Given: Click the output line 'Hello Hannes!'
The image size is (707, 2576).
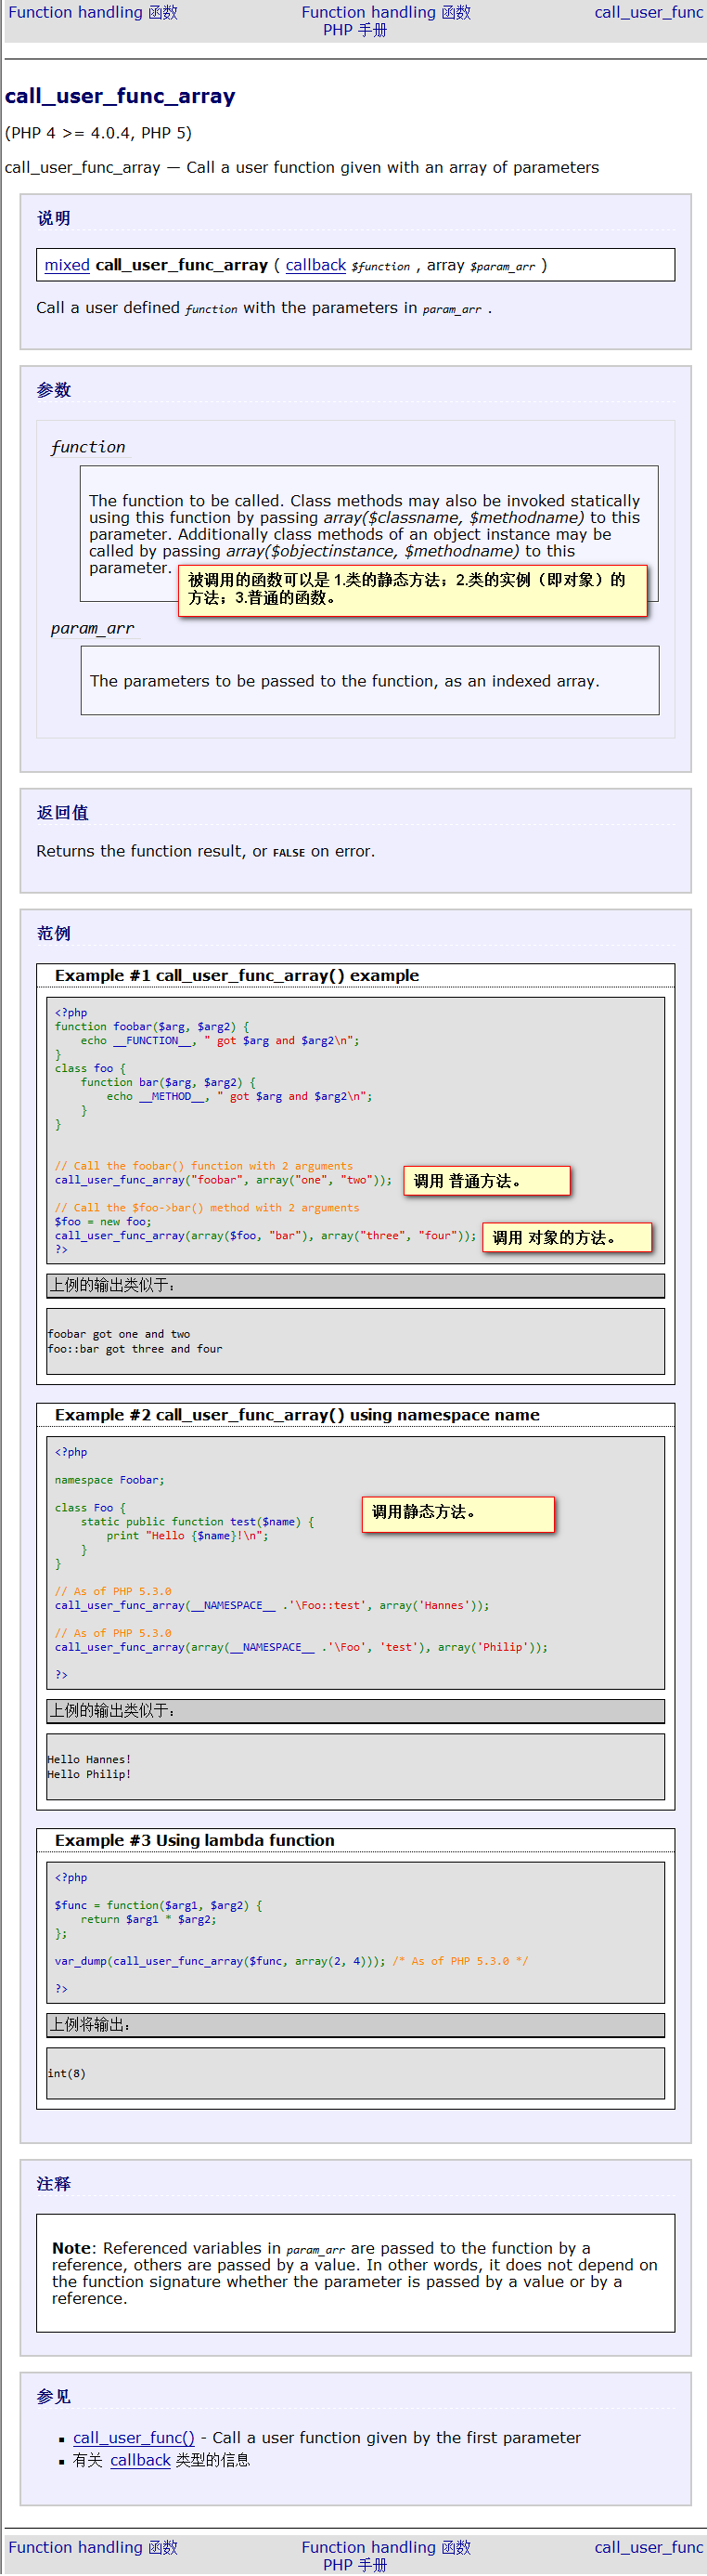Looking at the screenshot, I should pyautogui.click(x=89, y=1759).
